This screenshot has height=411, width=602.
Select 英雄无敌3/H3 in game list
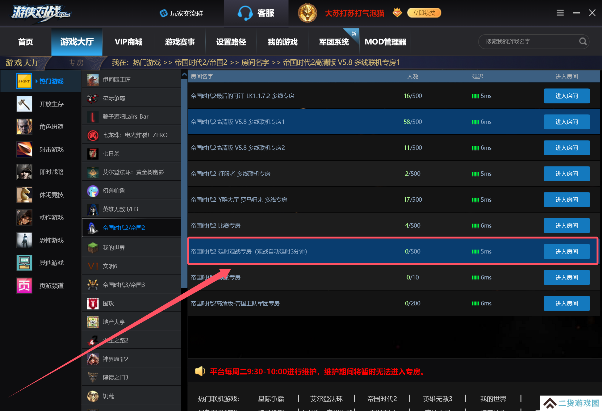[132, 209]
